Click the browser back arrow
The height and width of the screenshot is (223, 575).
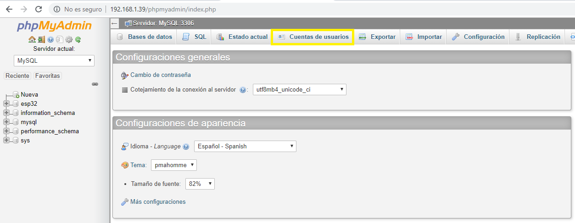9,9
